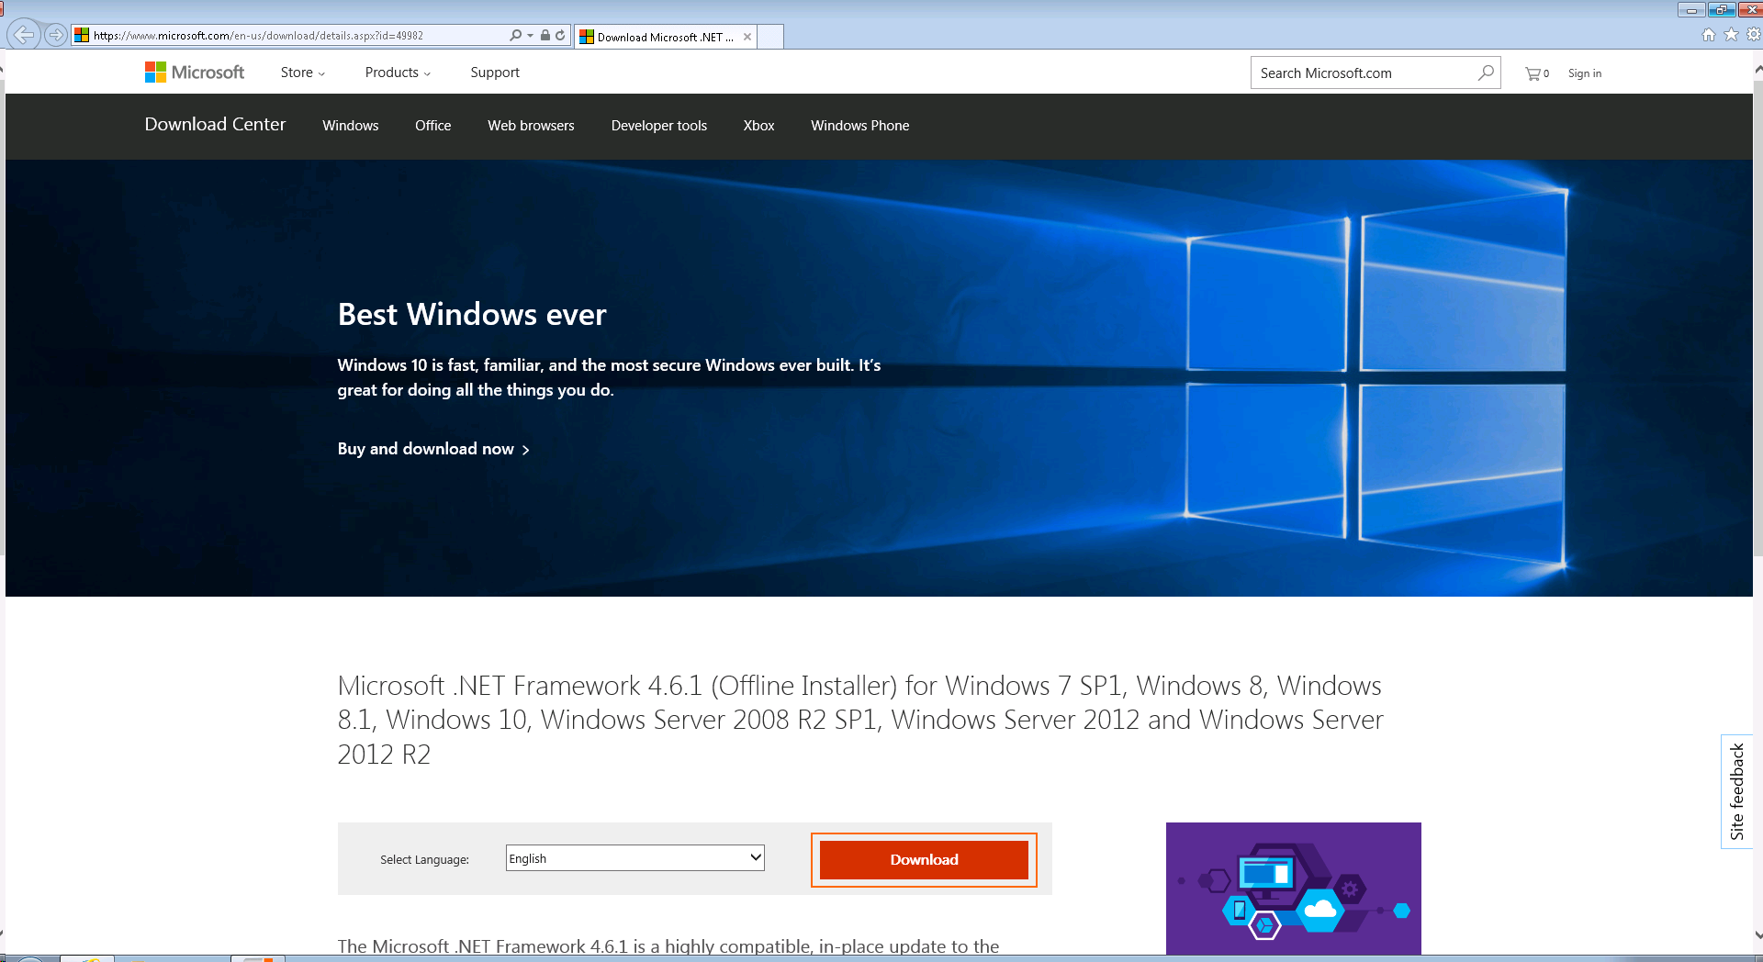The image size is (1763, 962).
Task: Click the browser Back arrow button
Action: 23,35
